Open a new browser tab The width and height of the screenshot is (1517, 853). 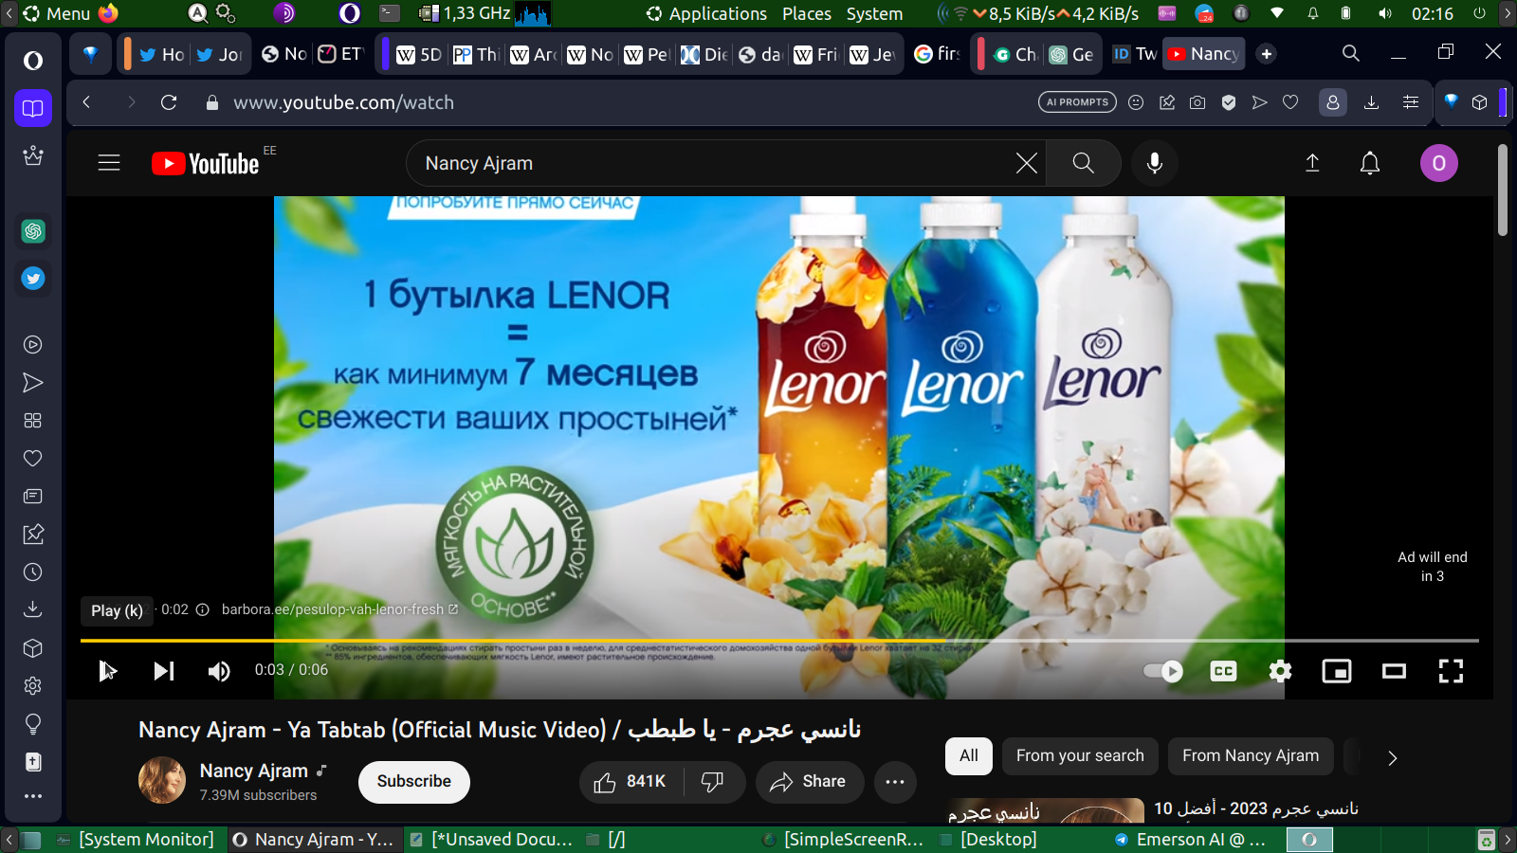pos(1267,54)
